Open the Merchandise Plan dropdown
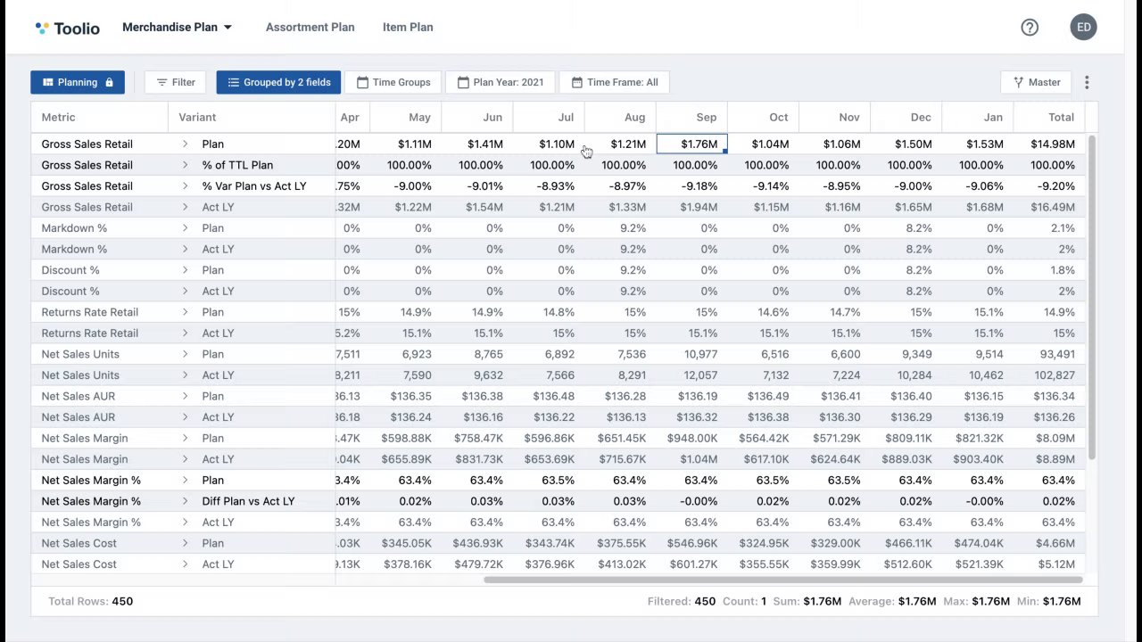The height and width of the screenshot is (642, 1142). (177, 28)
